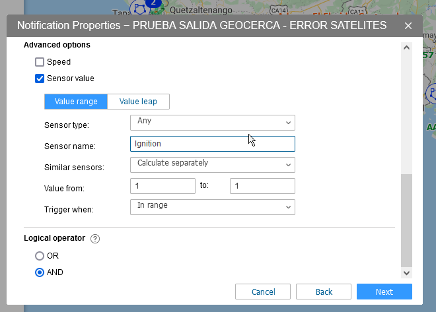
Task: Open the Sensor type dropdown
Action: pyautogui.click(x=212, y=122)
